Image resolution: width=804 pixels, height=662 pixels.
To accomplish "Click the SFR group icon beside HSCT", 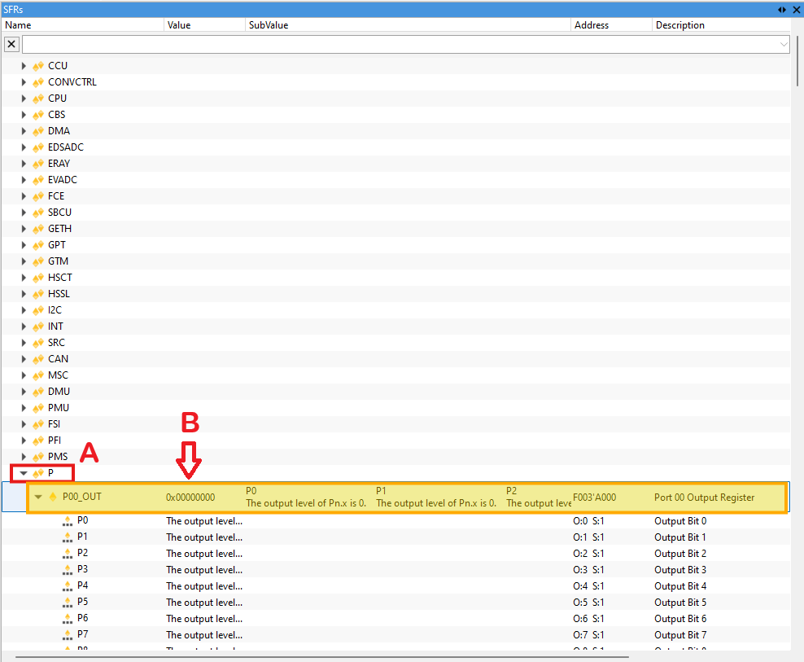I will [x=38, y=277].
